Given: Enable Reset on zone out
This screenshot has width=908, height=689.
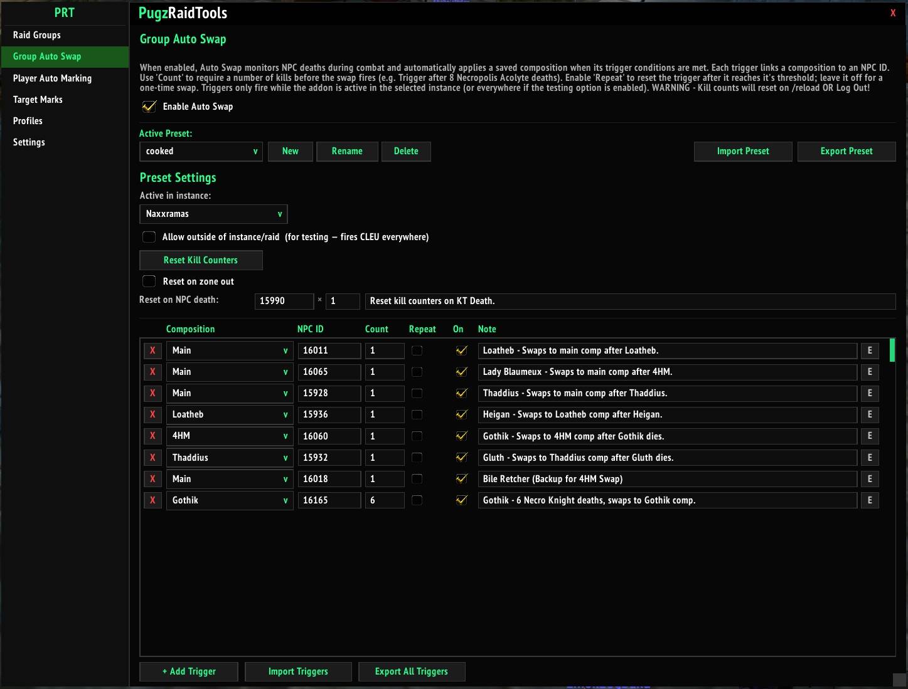Looking at the screenshot, I should coord(149,281).
